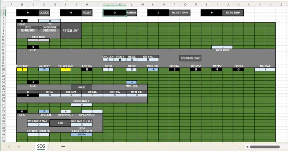The width and height of the screenshot is (288, 151).
Task: Click the CLOCK button
Action: pos(44,12)
